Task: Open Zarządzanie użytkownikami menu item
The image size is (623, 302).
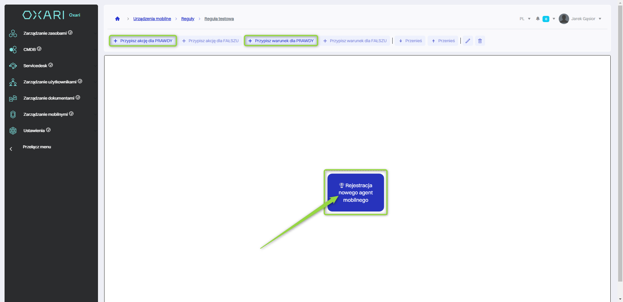Action: click(x=50, y=82)
